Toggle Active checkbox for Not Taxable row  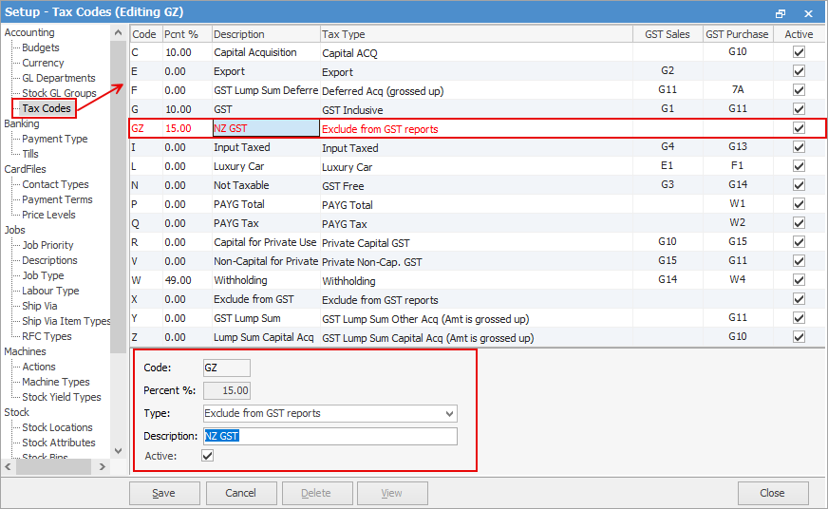(x=799, y=185)
